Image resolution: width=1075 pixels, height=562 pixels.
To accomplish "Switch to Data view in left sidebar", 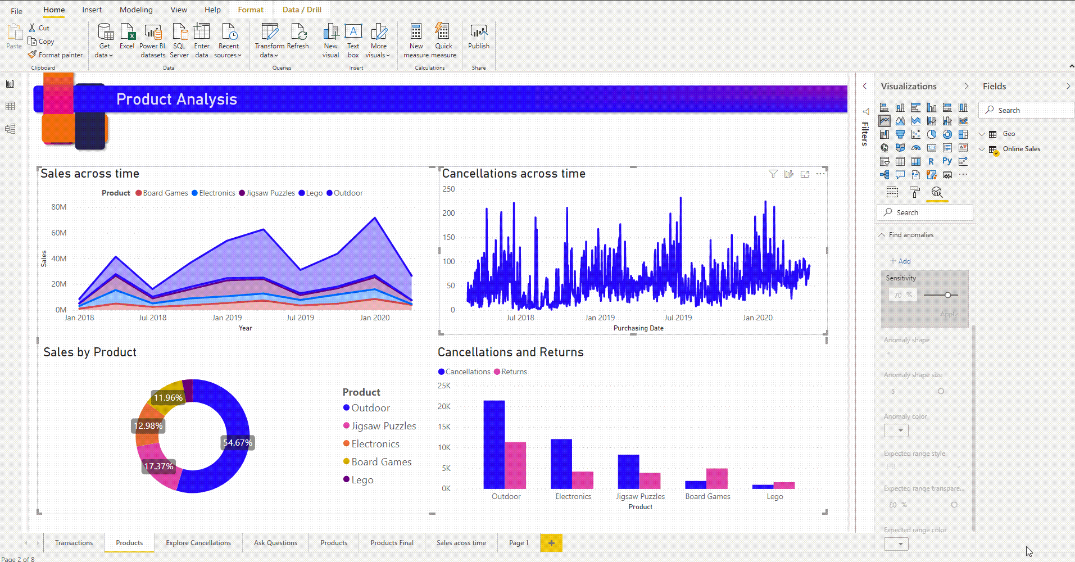I will pos(10,106).
